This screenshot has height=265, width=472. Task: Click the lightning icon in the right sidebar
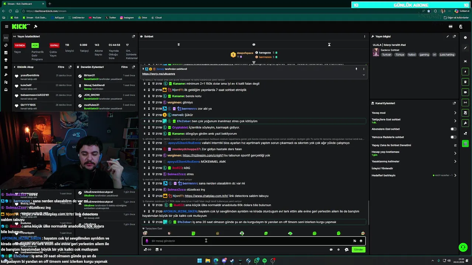(x=465, y=71)
